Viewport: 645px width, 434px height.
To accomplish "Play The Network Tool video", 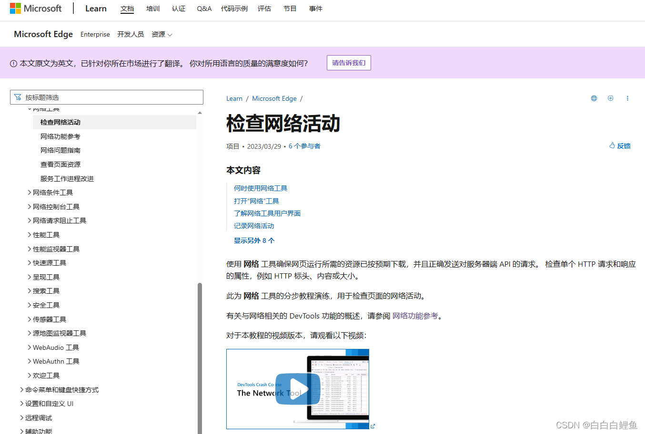I will 298,389.
